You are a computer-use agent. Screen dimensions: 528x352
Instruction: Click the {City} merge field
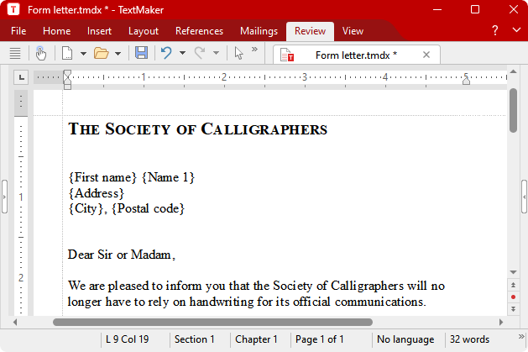coord(86,209)
